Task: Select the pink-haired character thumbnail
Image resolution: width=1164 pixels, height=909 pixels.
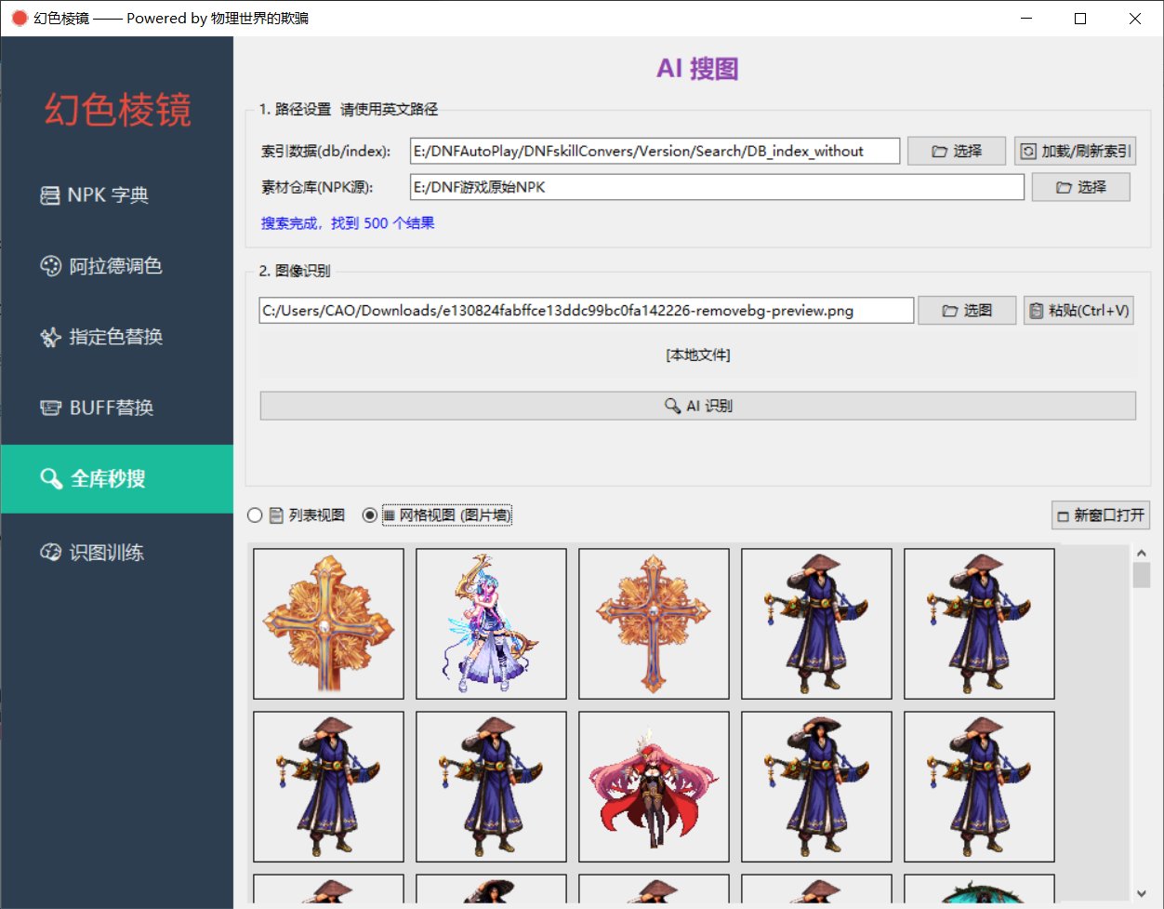Action: (654, 786)
